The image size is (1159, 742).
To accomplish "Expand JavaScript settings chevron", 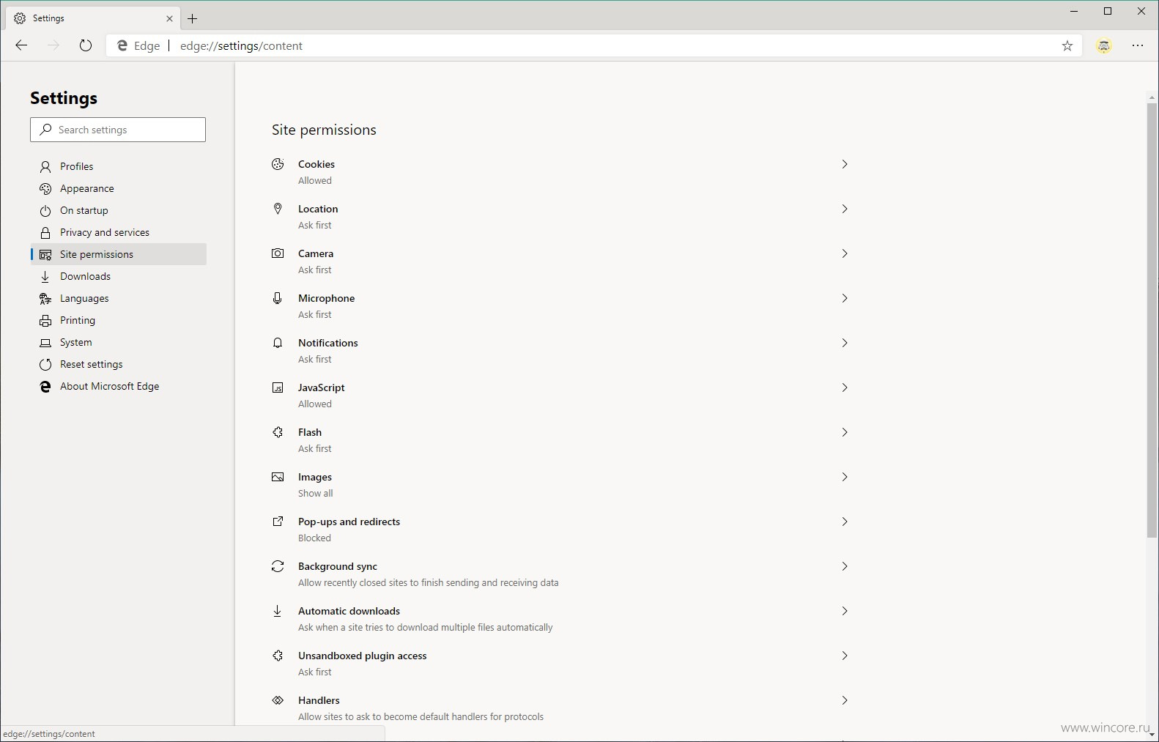I will point(845,387).
